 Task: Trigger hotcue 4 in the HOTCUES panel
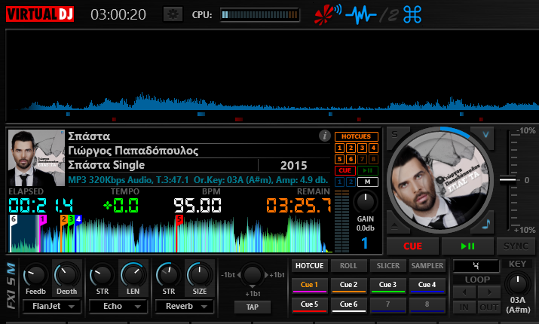tap(373, 148)
